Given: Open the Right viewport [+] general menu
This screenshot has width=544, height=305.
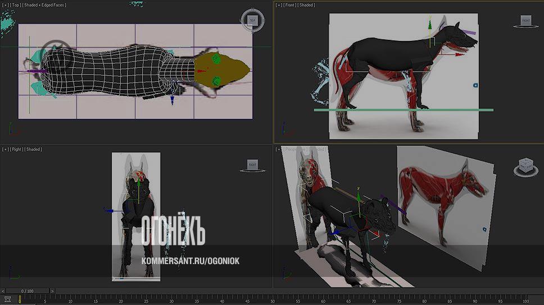Looking at the screenshot, I should 5,149.
